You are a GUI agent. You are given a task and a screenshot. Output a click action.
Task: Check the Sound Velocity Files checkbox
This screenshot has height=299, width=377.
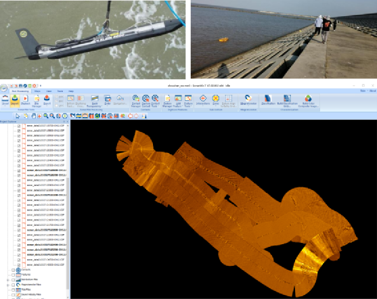click(14, 295)
